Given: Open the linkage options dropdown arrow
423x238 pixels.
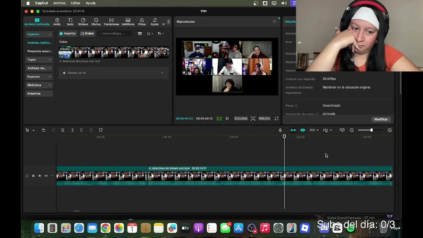Looking at the screenshot, I should (x=317, y=130).
